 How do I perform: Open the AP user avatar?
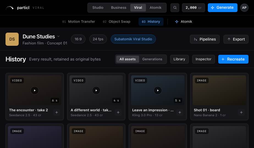(244, 8)
